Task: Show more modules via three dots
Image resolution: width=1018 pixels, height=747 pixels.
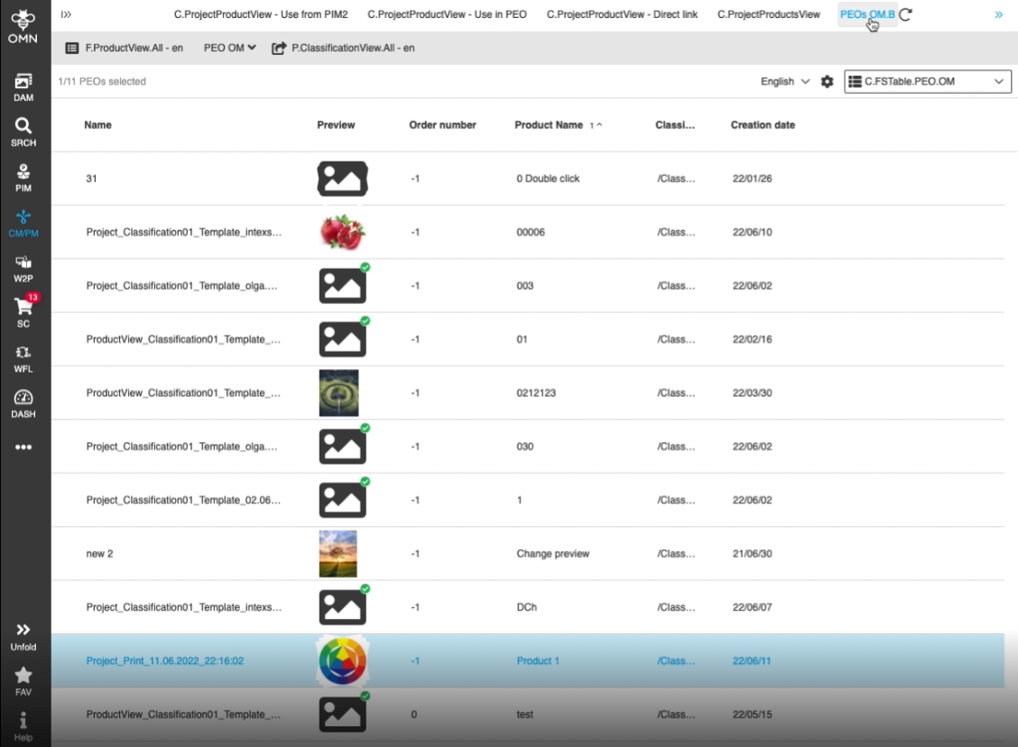Action: coord(23,447)
